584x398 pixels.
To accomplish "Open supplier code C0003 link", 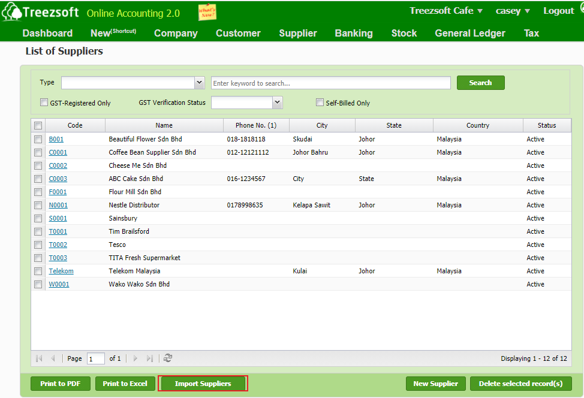I will click(x=58, y=179).
